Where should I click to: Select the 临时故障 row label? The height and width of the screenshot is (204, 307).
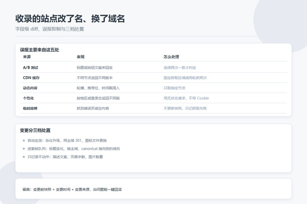[30, 108]
